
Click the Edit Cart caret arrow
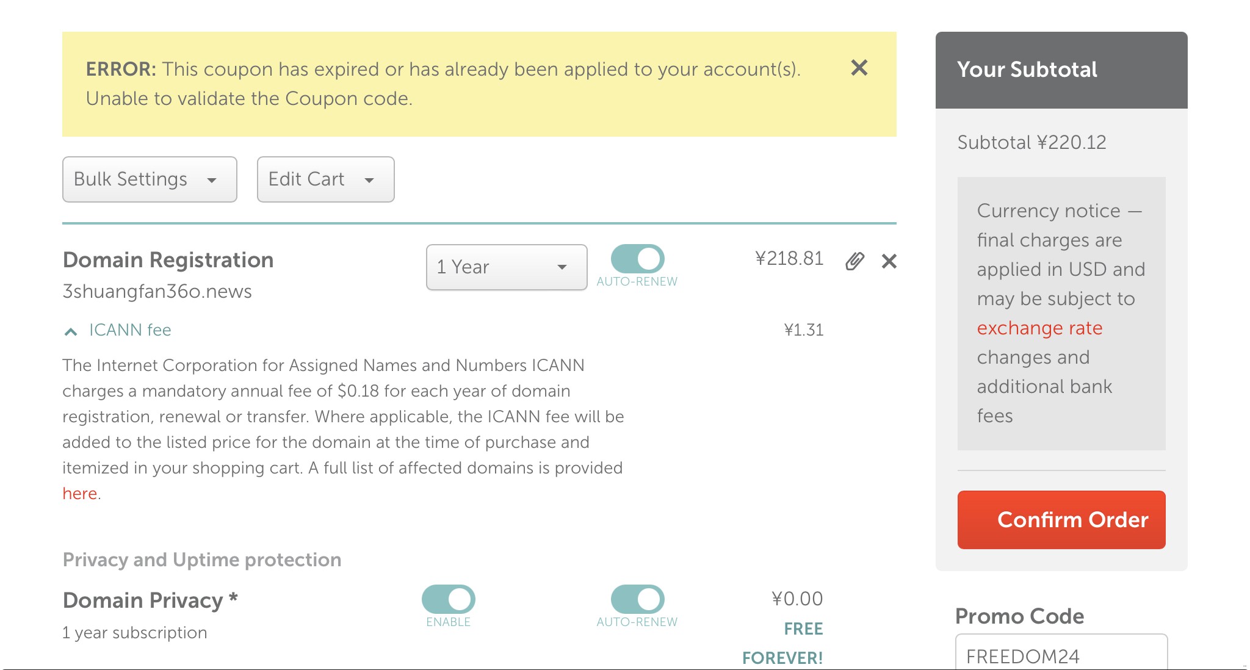pos(369,181)
